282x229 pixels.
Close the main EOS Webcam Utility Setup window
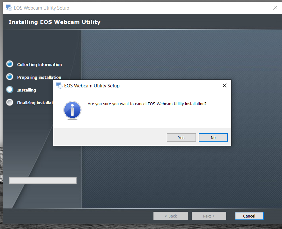coord(275,8)
